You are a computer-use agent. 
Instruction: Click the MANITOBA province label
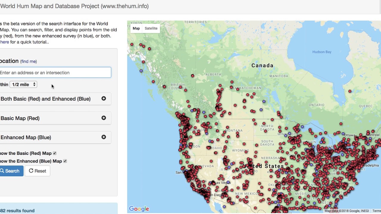click(279, 76)
